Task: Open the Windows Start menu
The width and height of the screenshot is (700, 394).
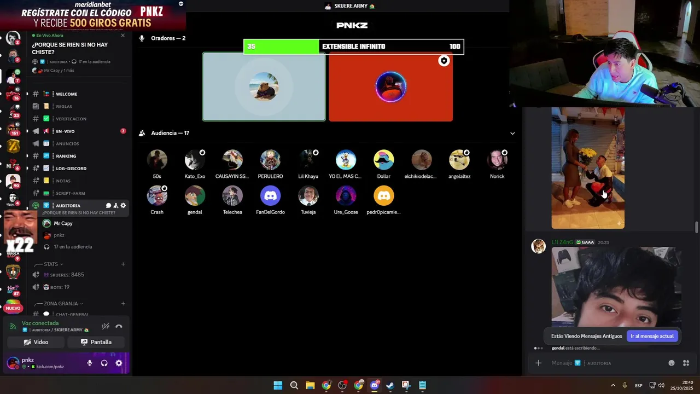Action: [x=278, y=385]
